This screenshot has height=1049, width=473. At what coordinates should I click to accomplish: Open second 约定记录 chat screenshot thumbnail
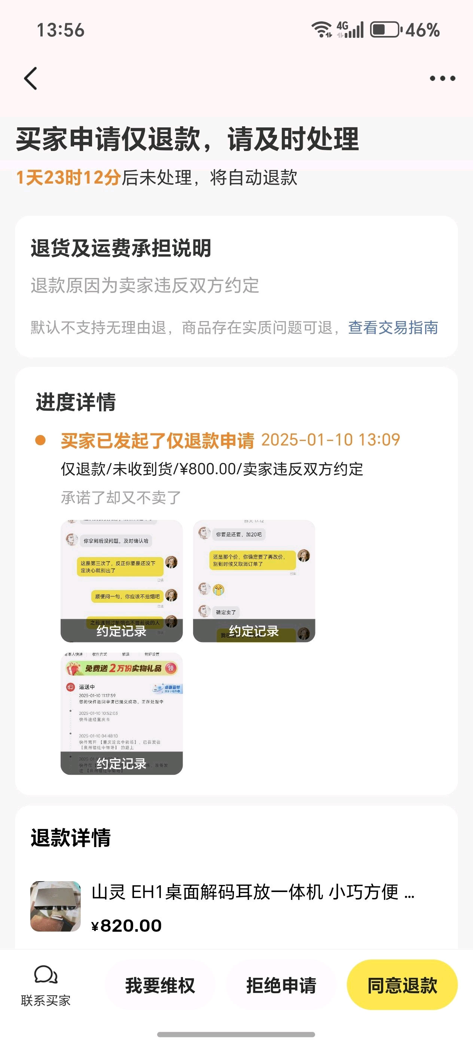coord(254,581)
